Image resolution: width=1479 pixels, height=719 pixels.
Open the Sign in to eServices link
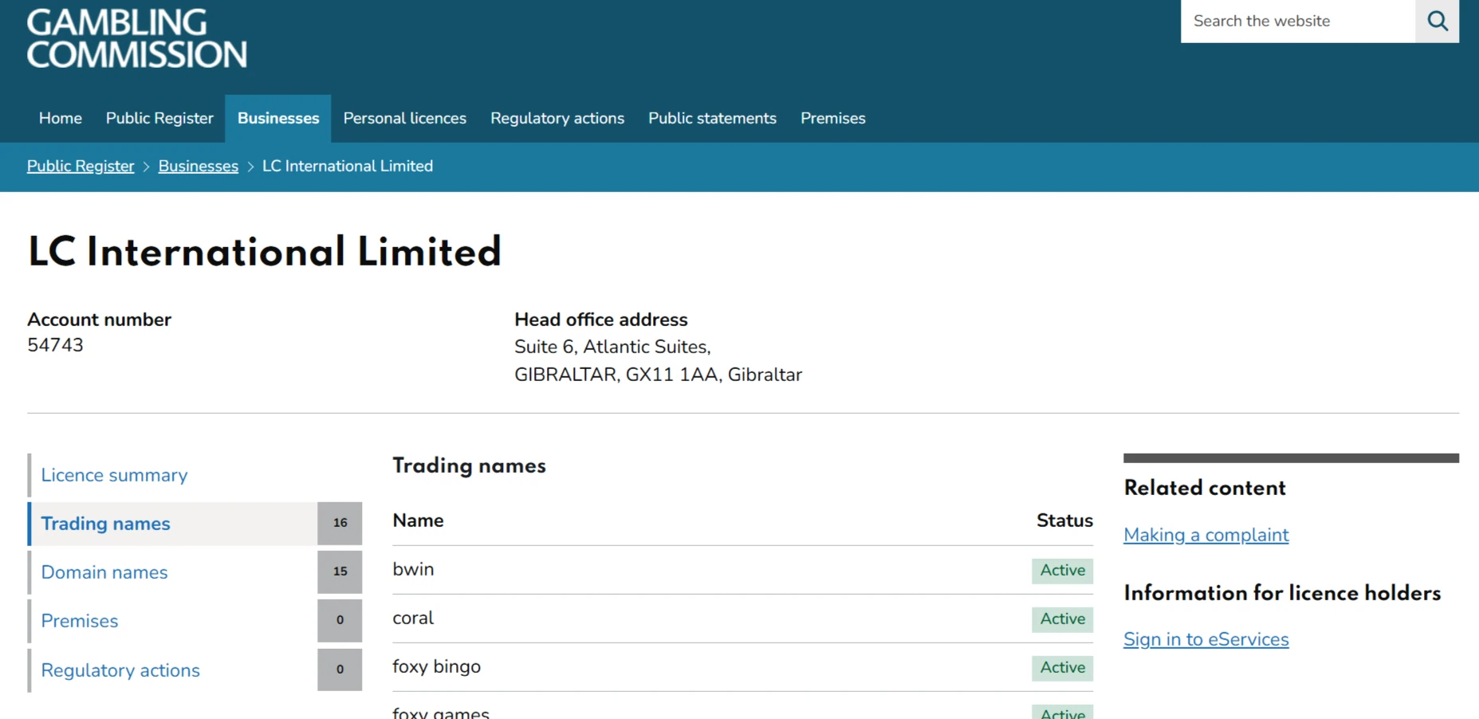pyautogui.click(x=1206, y=639)
